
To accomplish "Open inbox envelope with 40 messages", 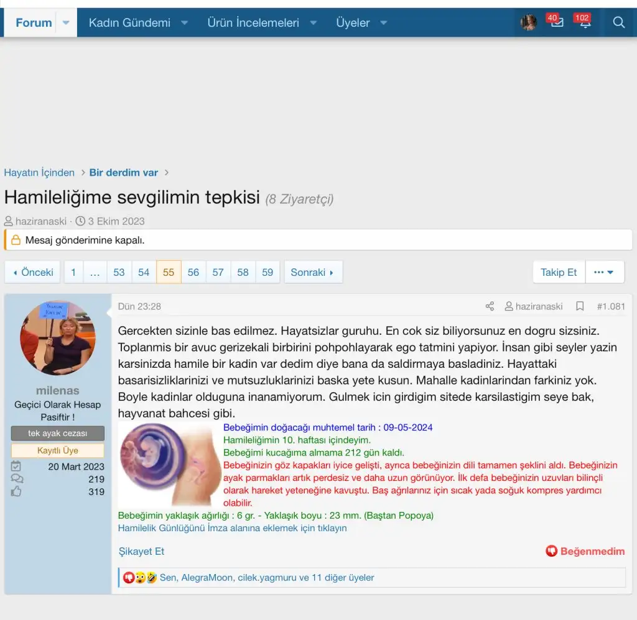I will click(556, 23).
